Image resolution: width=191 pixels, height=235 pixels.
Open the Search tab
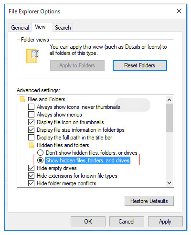pyautogui.click(x=63, y=28)
